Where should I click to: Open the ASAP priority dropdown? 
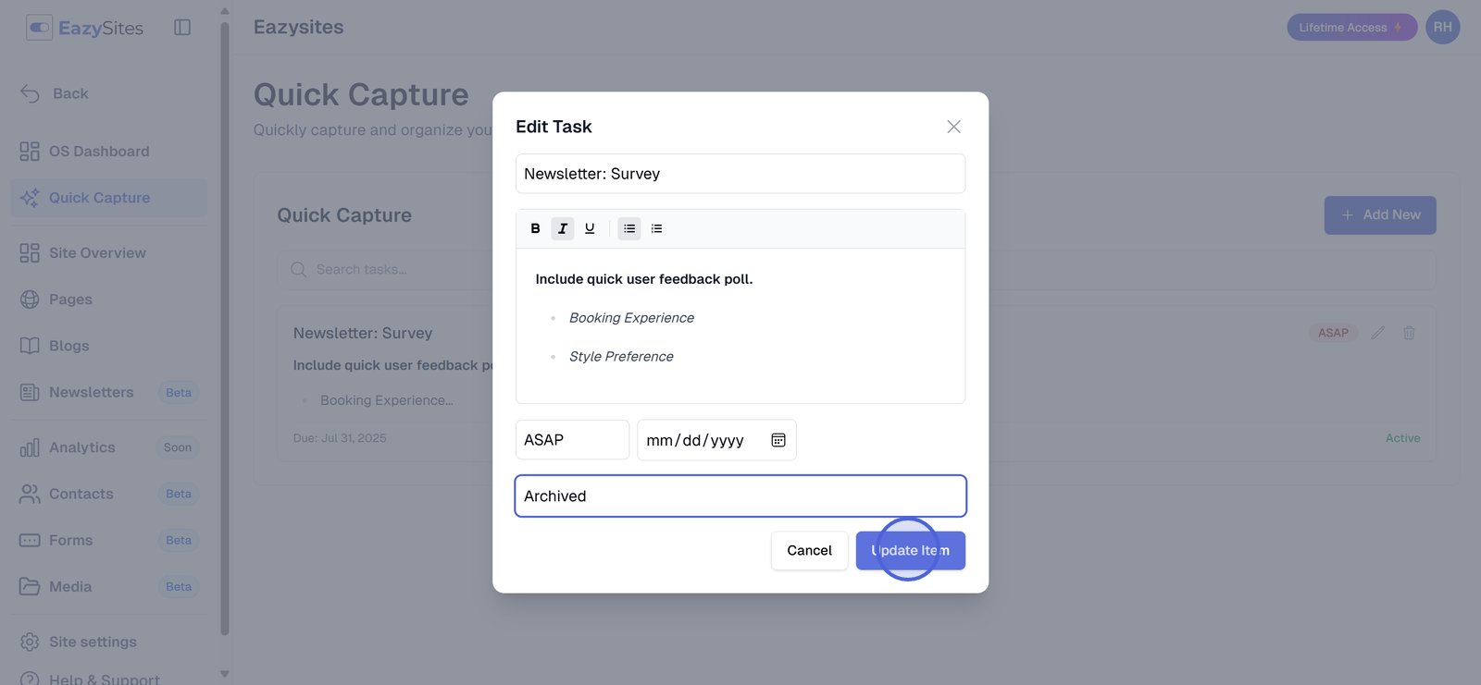pyautogui.click(x=572, y=440)
